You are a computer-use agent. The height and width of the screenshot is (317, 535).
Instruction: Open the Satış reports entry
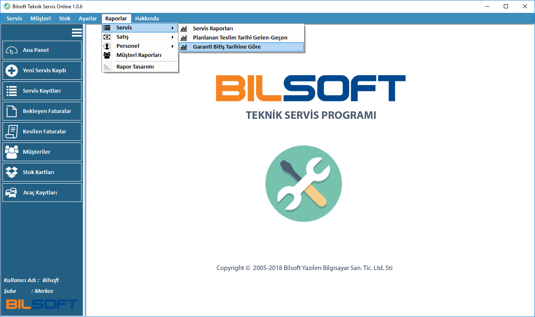click(x=140, y=37)
